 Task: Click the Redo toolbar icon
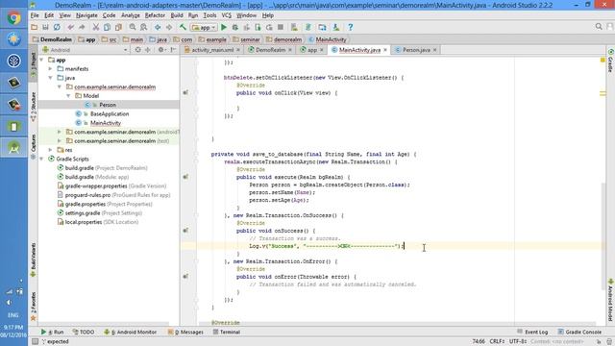coord(82,28)
